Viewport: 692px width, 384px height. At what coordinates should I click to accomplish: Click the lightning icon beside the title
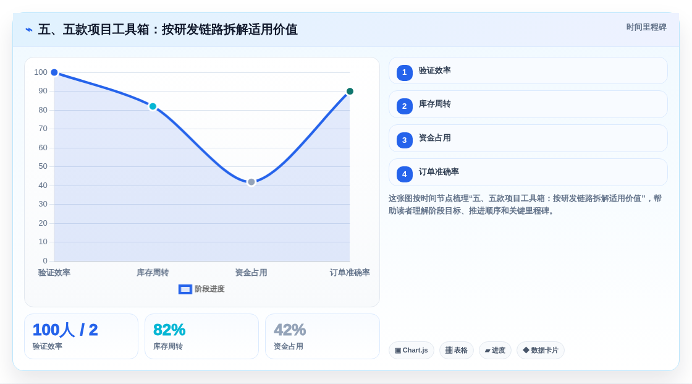pyautogui.click(x=29, y=30)
